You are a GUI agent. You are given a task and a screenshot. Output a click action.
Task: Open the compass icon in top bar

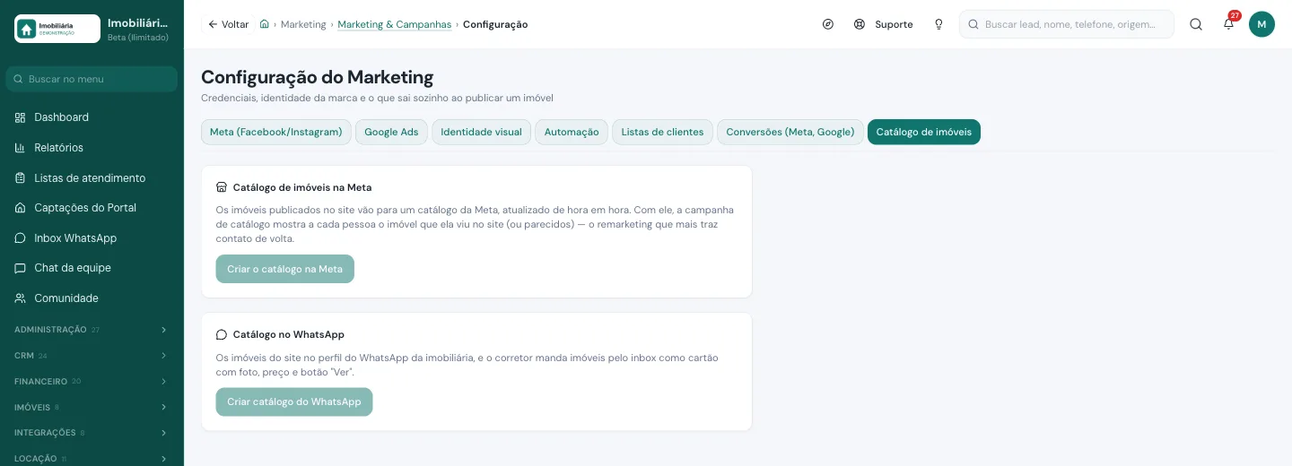(x=828, y=24)
